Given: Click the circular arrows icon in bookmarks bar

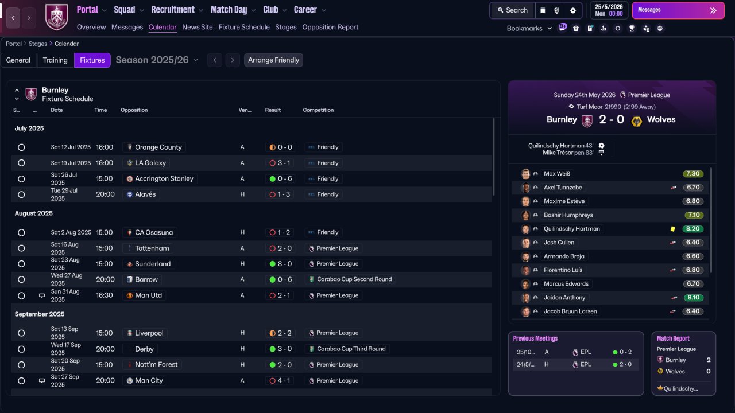Looking at the screenshot, I should [618, 28].
